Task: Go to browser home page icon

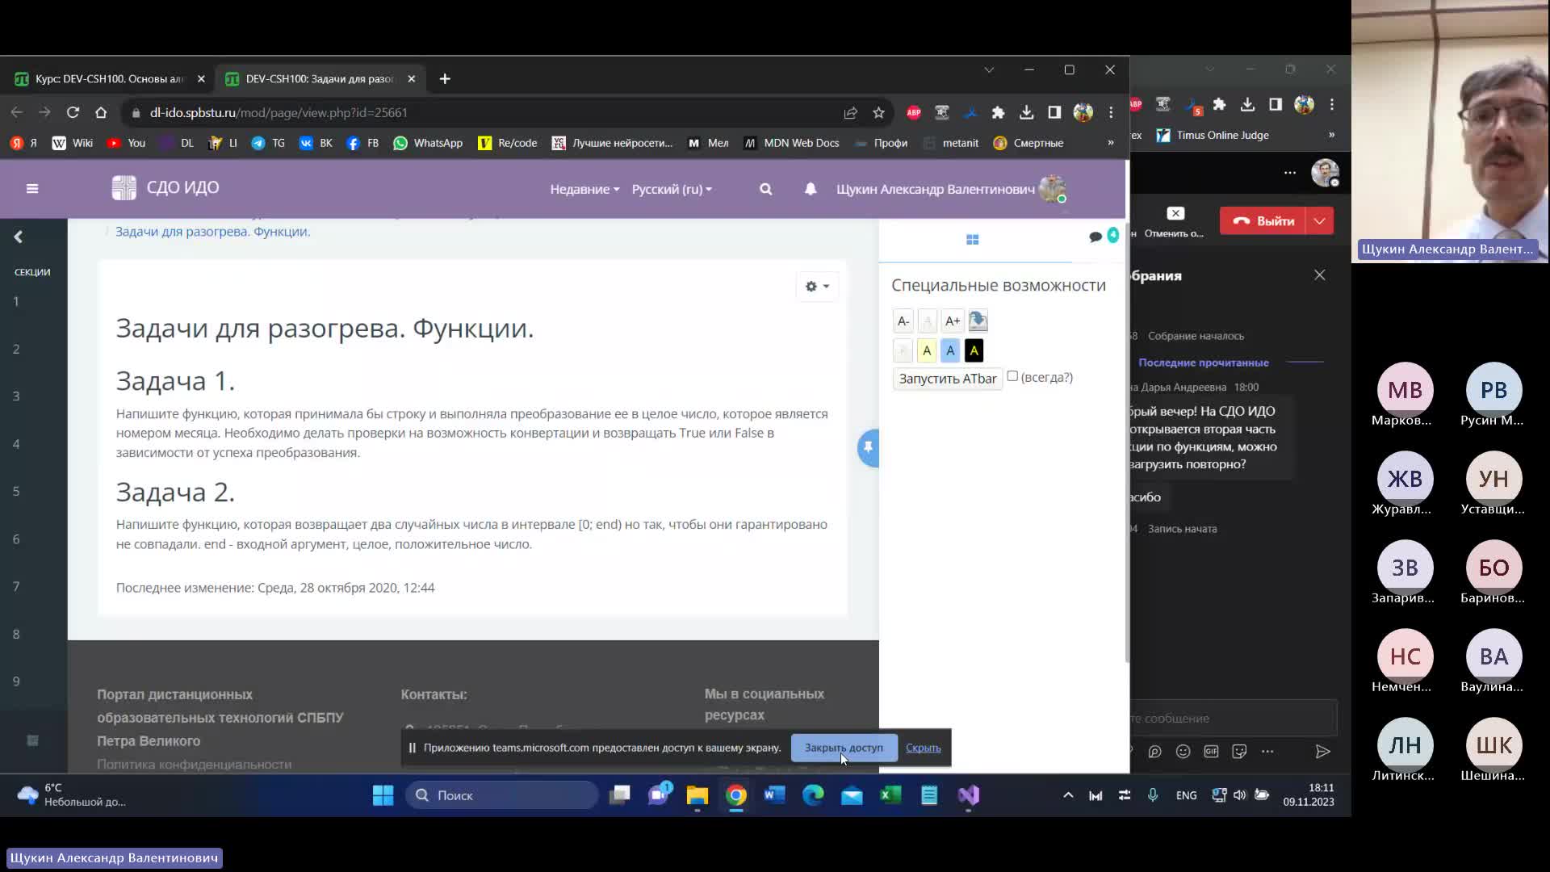Action: coord(101,112)
